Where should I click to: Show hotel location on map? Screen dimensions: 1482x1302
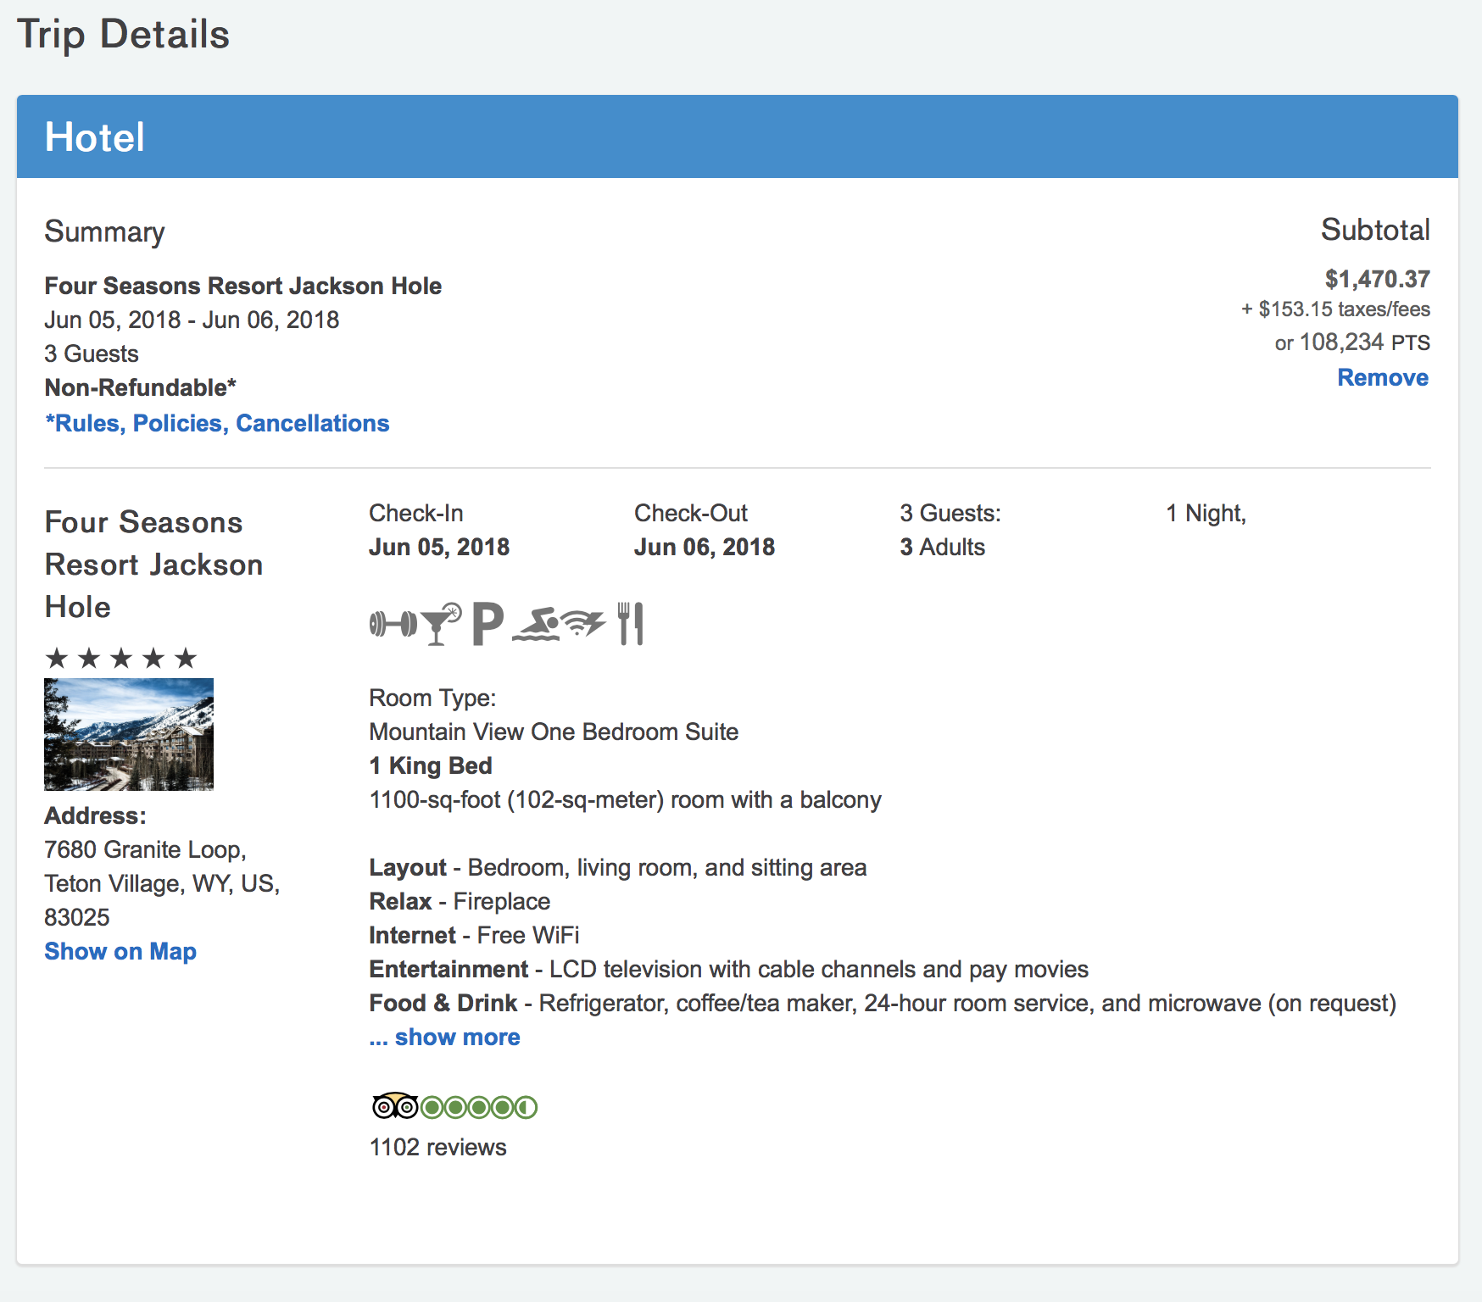pos(120,951)
